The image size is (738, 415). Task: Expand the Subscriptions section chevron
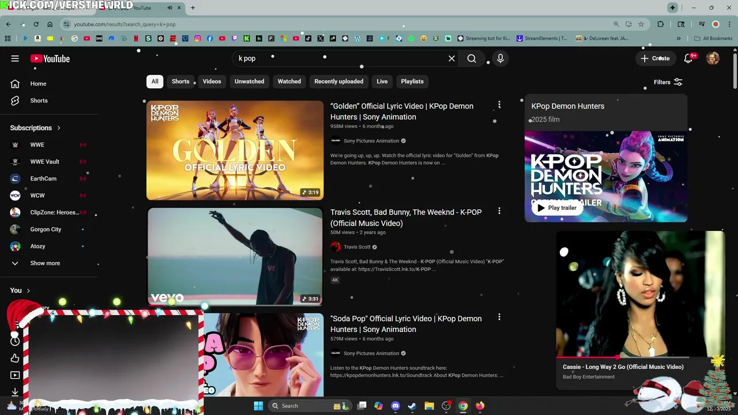coord(59,128)
